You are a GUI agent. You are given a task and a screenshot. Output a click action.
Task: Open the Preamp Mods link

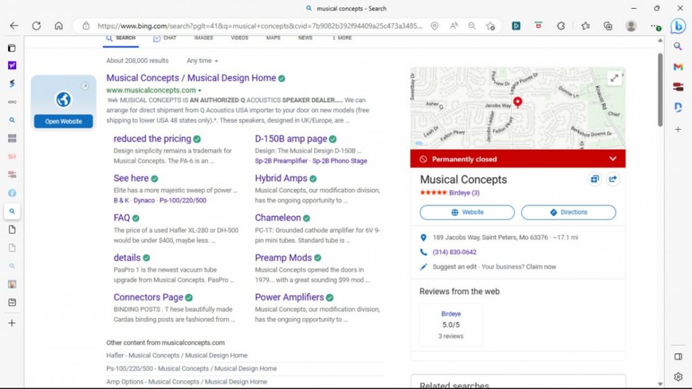[283, 257]
